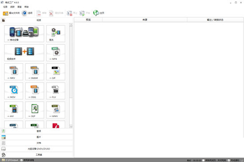Enable the shutdown-after-conversion checkbox
The width and height of the screenshot is (244, 162).
click(203, 160)
